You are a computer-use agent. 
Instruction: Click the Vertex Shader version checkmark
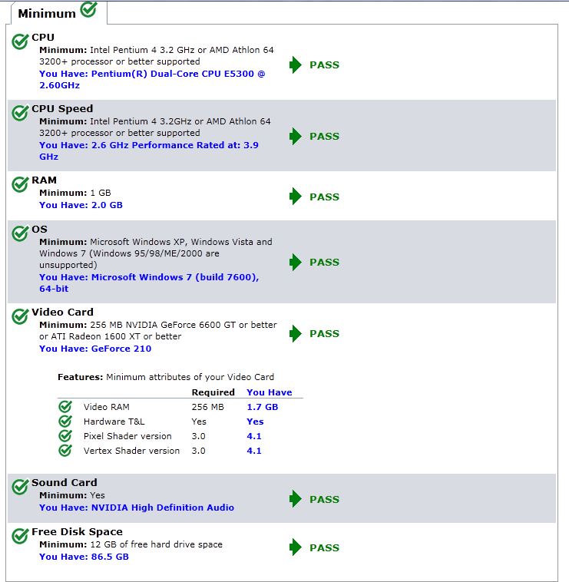[x=65, y=451]
